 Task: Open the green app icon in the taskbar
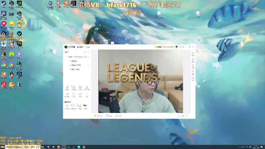pyautogui.click(x=79, y=147)
